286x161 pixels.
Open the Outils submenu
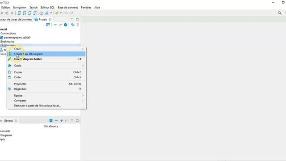(x=46, y=66)
